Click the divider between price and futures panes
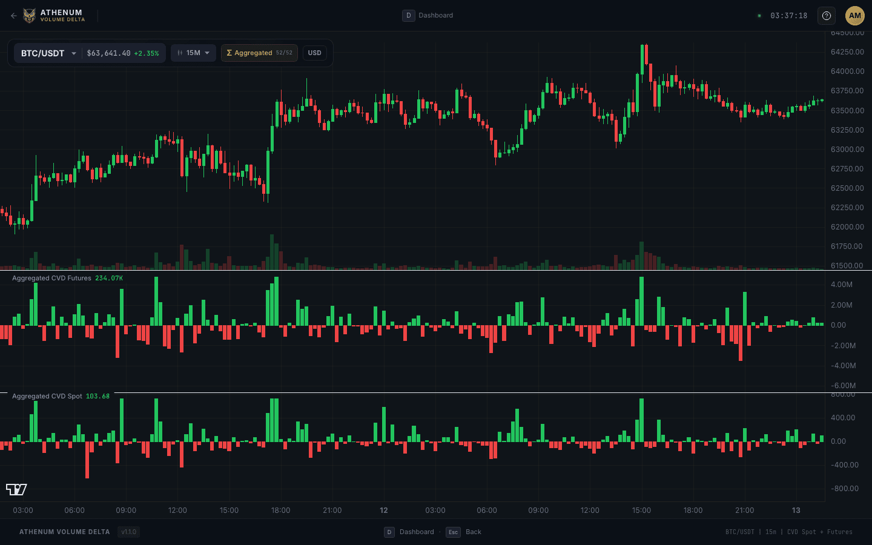Viewport: 872px width, 545px height. pyautogui.click(x=436, y=270)
